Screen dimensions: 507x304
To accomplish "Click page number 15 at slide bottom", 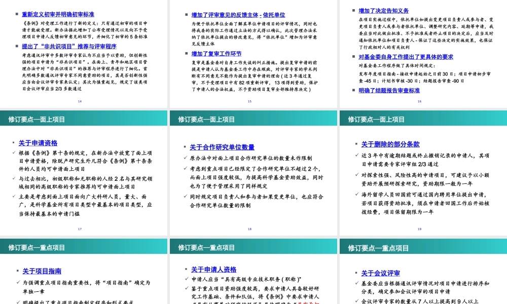I will [249, 101].
